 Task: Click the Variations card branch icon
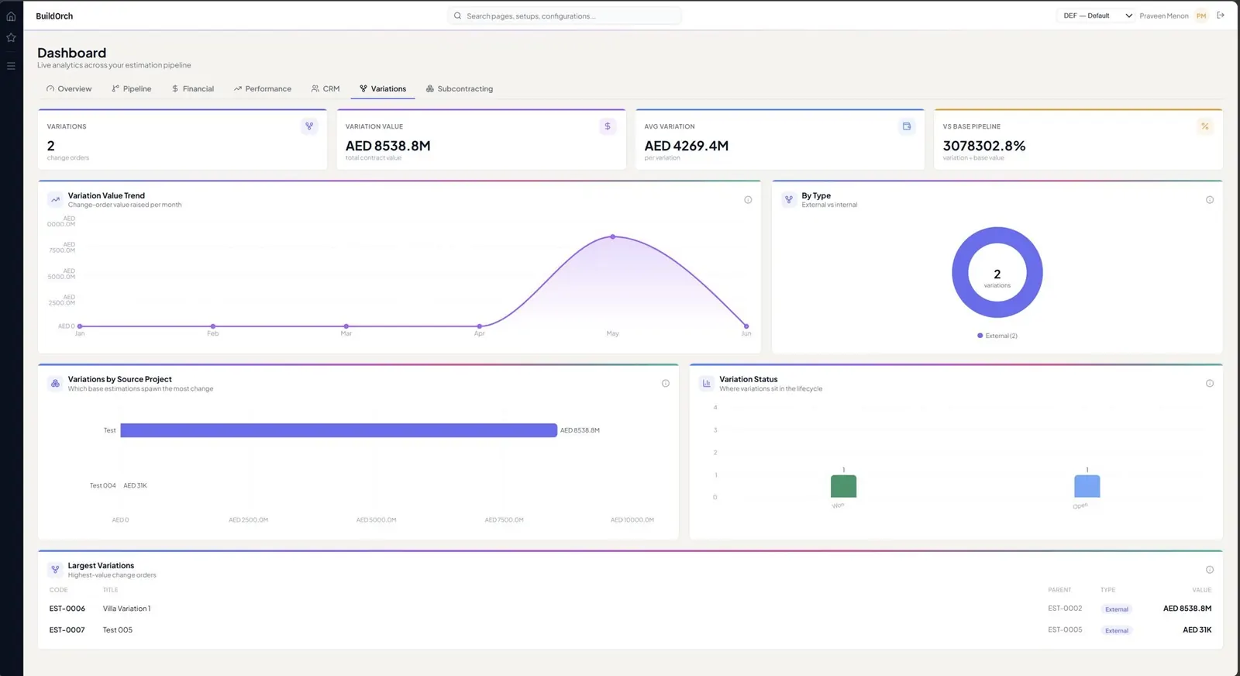point(309,126)
